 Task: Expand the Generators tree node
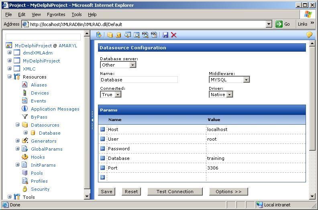[x=17, y=141]
